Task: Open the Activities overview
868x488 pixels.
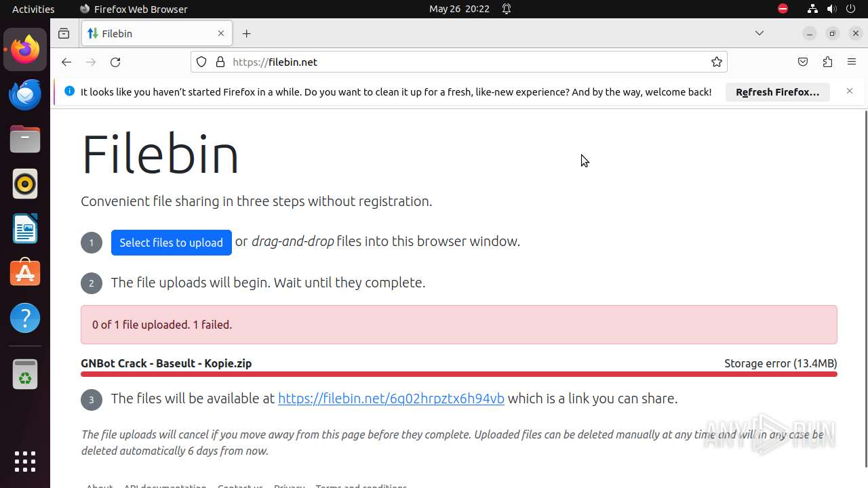Action: pos(33,9)
